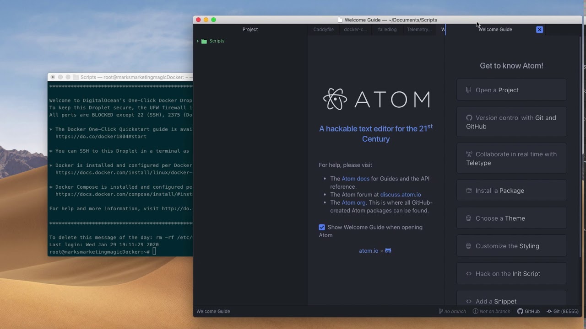Expand Collaborate in real time with Teletype
This screenshot has height=329, width=586.
click(511, 159)
